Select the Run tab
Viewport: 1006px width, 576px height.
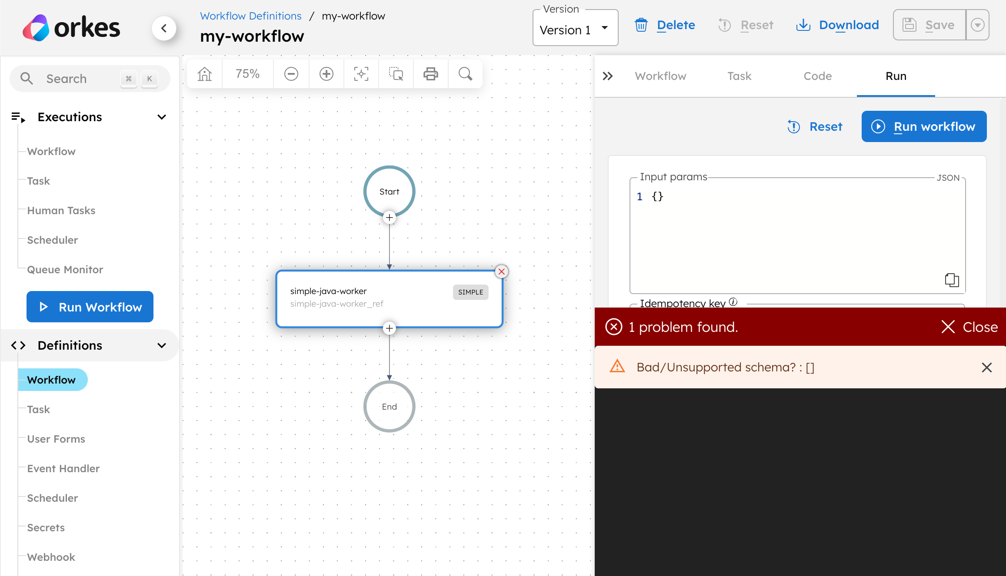(896, 76)
